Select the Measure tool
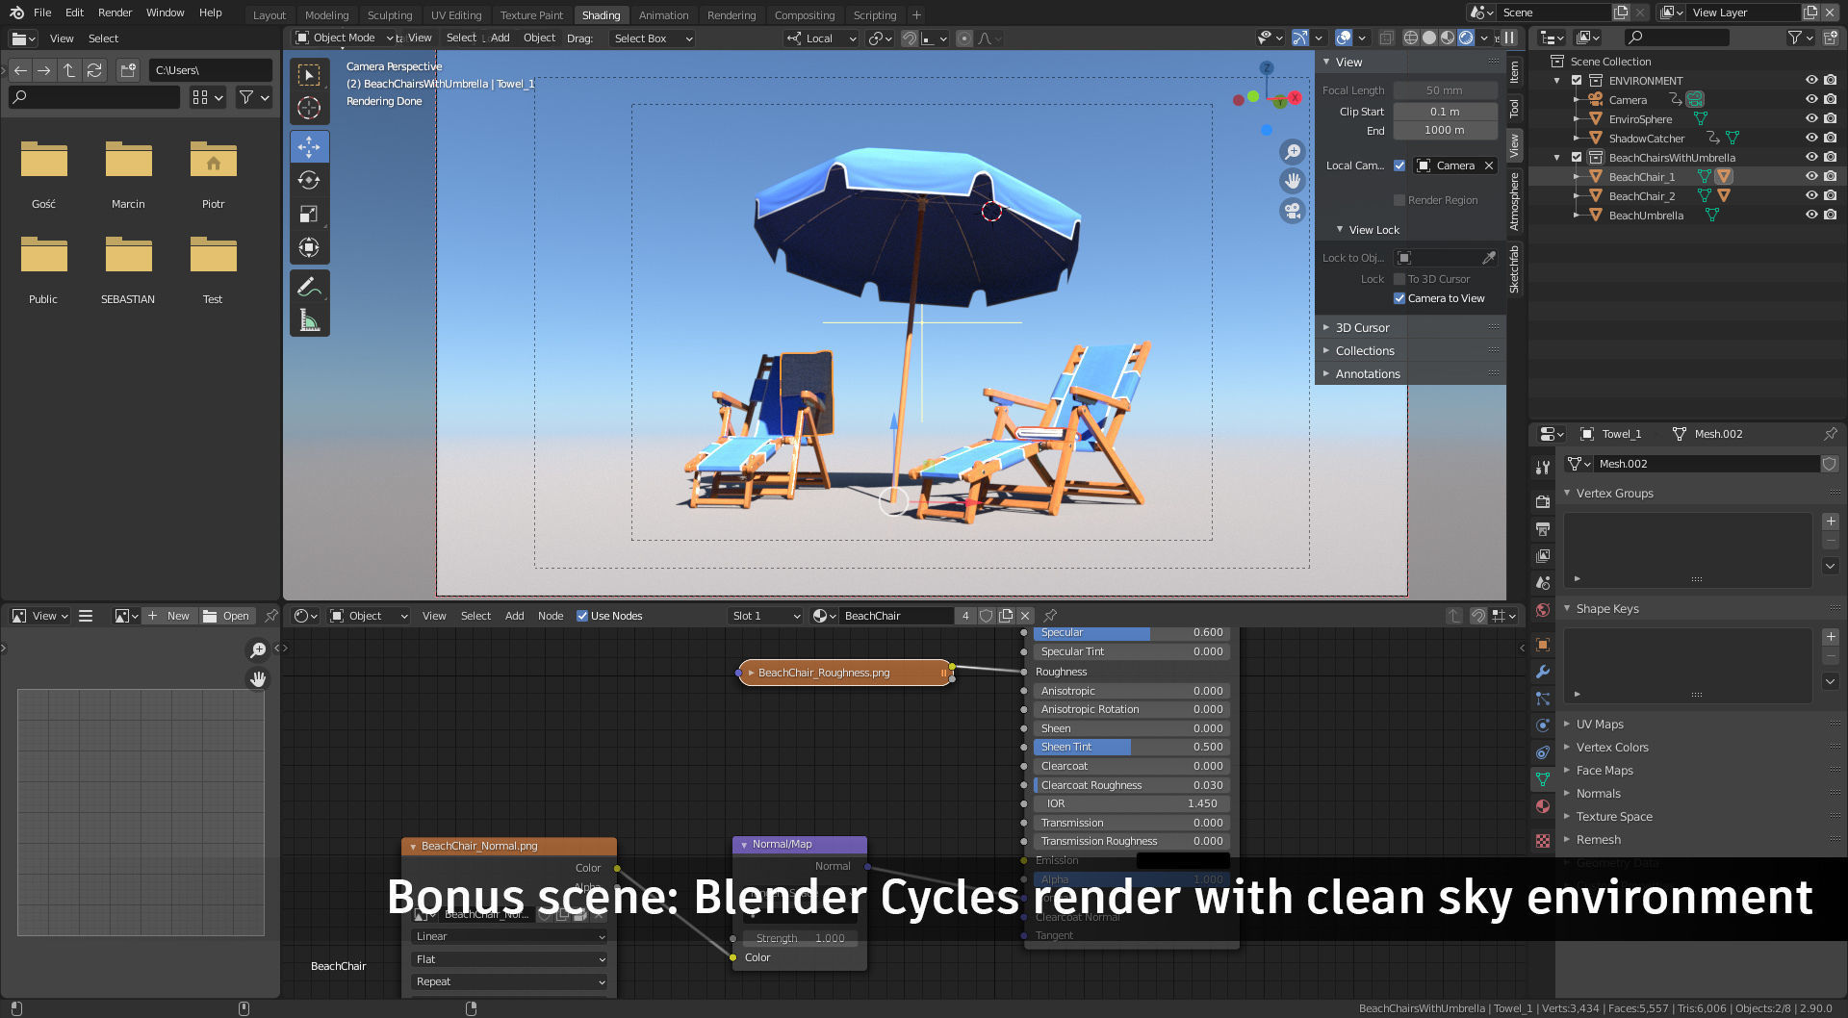 pos(309,320)
